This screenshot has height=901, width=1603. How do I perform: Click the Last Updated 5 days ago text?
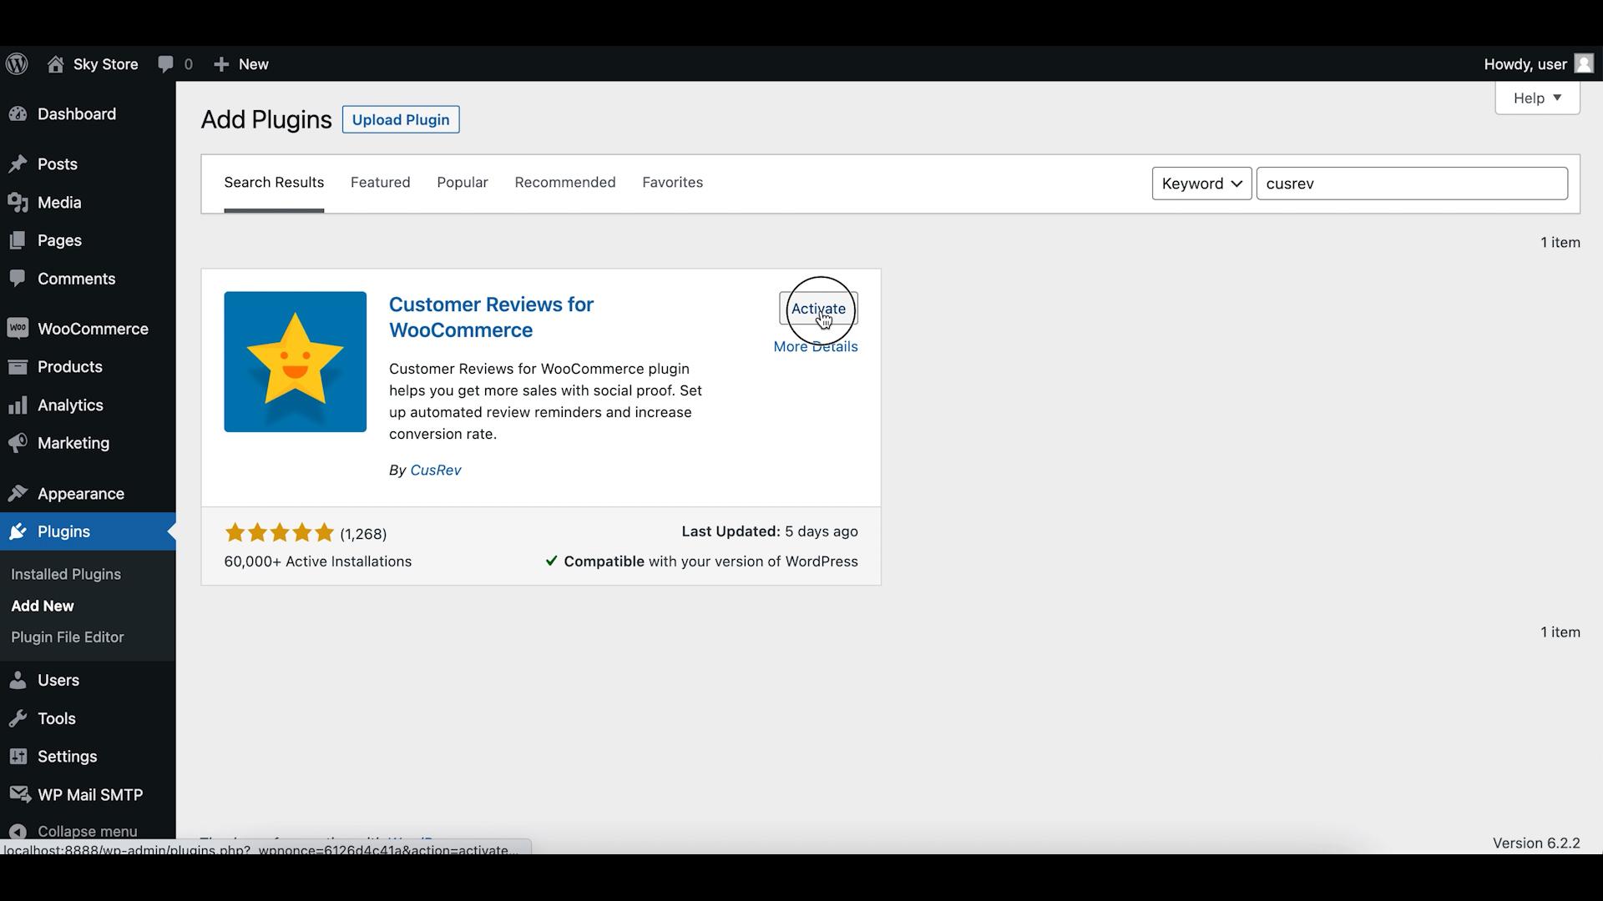pyautogui.click(x=770, y=531)
